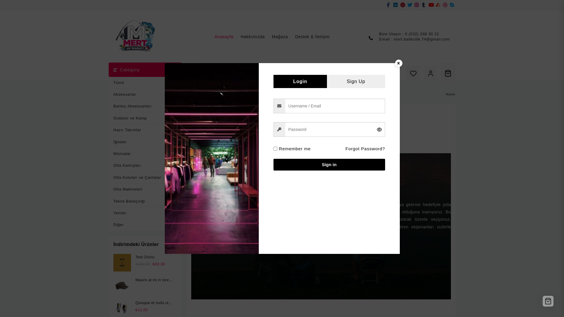Click the email address mert.balikcilik.74@gmail.com
The height and width of the screenshot is (317, 564).
422,39
